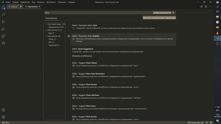Open File Explorer from the taskbar

click(x=217, y=17)
